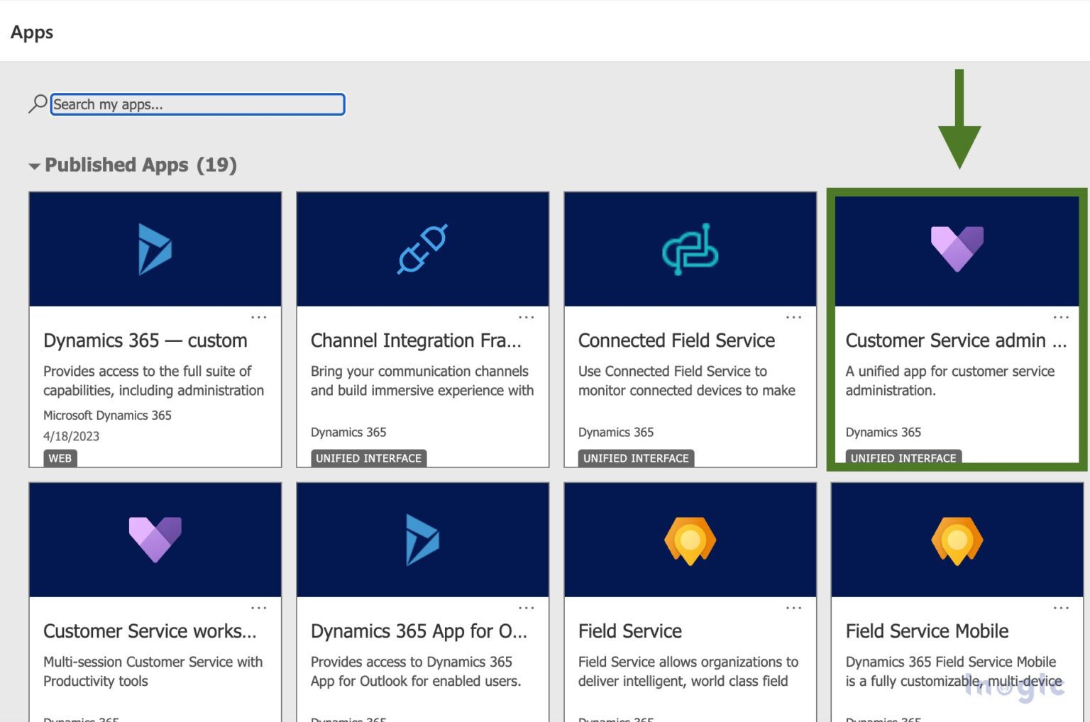Viewport: 1090px width, 722px height.
Task: Select the Dynamics 365 — custom app icon
Action: pyautogui.click(x=155, y=248)
